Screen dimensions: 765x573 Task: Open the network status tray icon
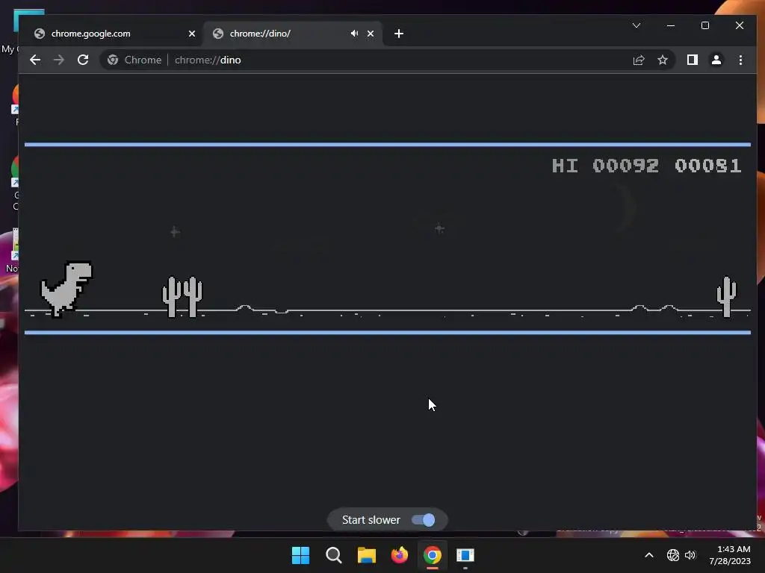[x=673, y=555]
